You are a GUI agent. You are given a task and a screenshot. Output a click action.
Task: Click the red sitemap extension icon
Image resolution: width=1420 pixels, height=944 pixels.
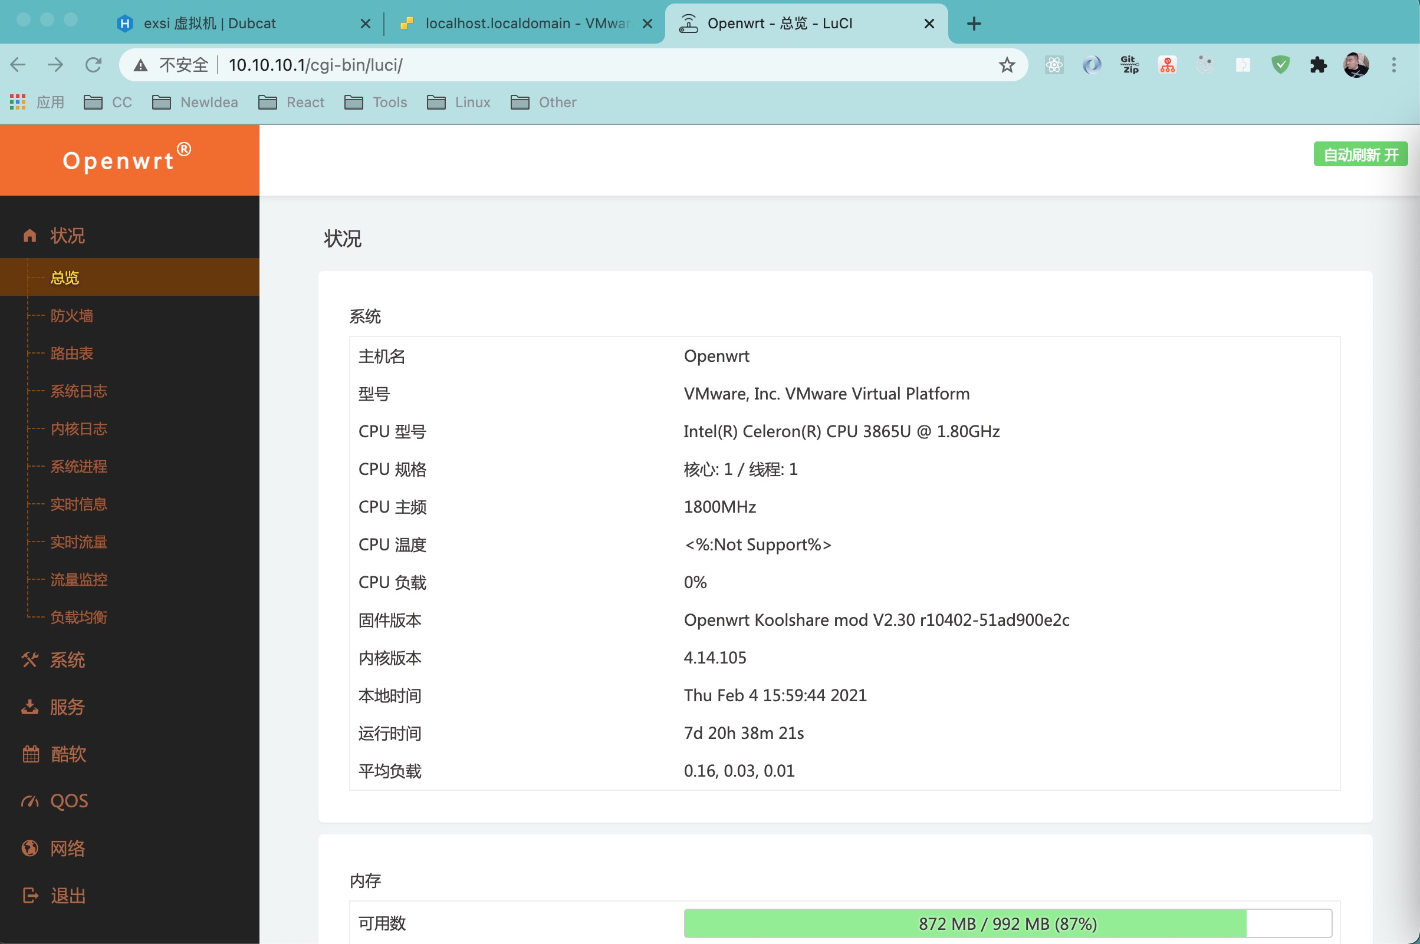point(1168,64)
